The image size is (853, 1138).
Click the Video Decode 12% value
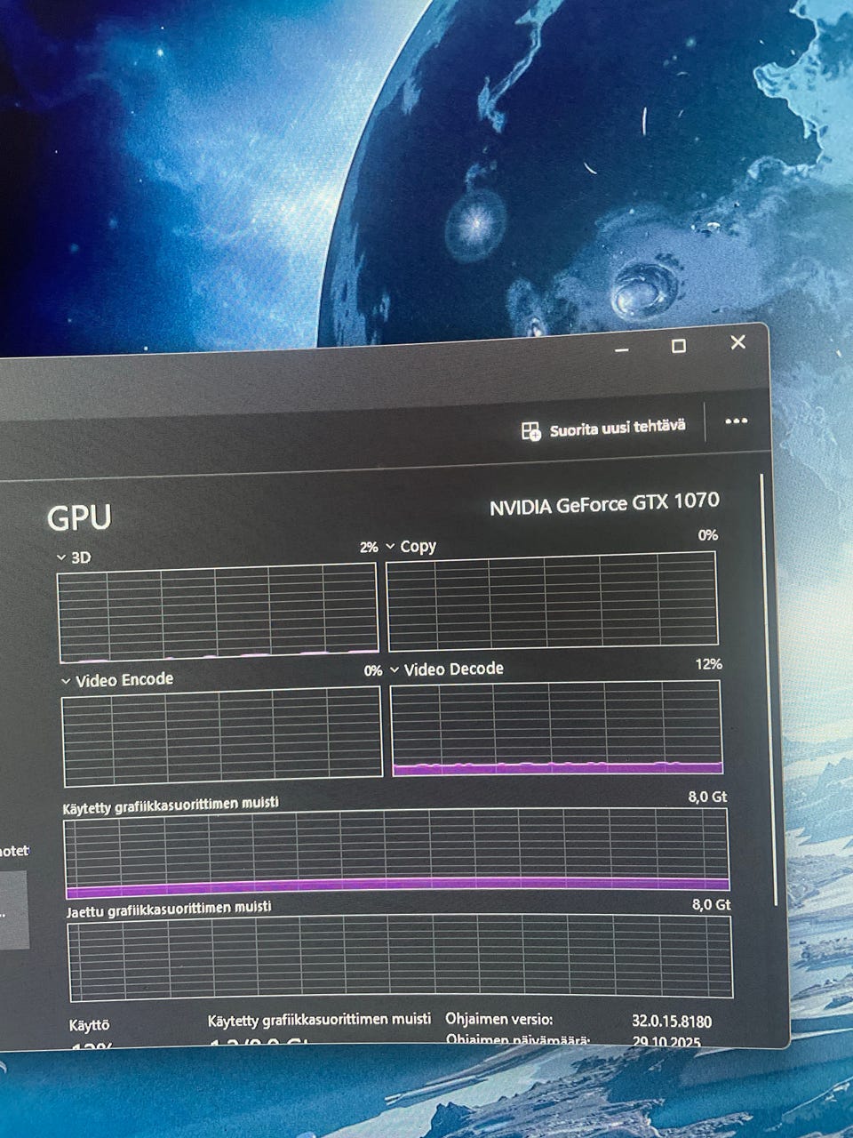click(709, 664)
